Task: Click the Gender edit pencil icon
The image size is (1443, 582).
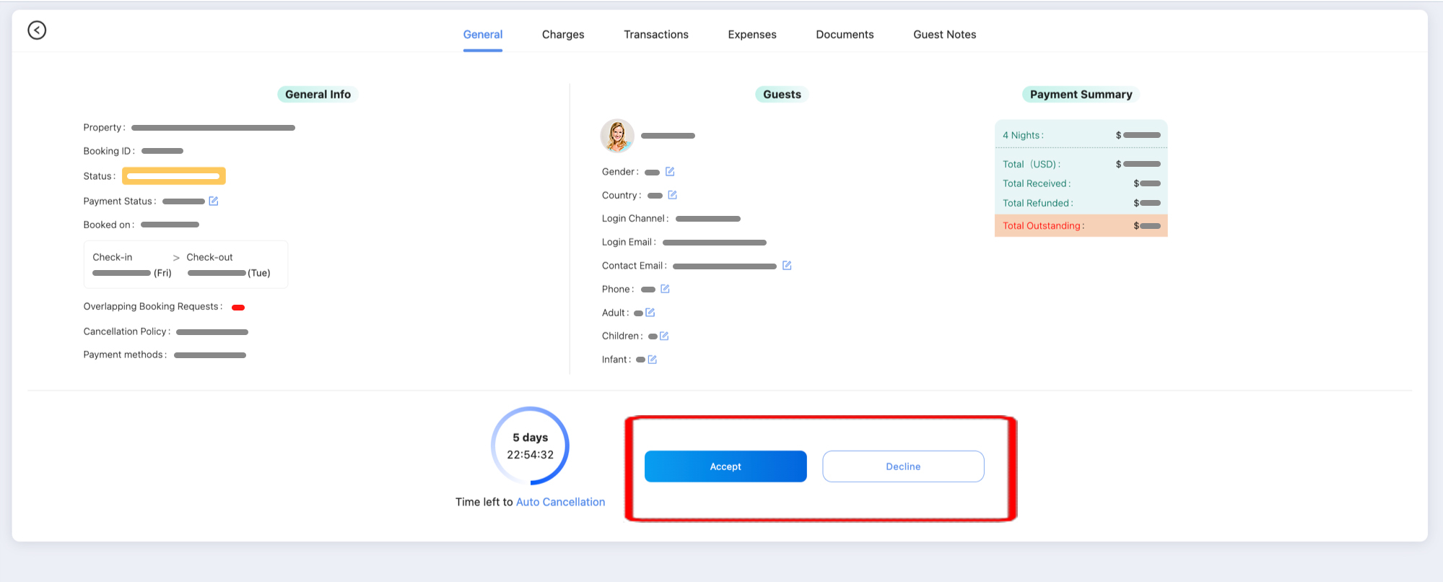Action: coord(670,172)
